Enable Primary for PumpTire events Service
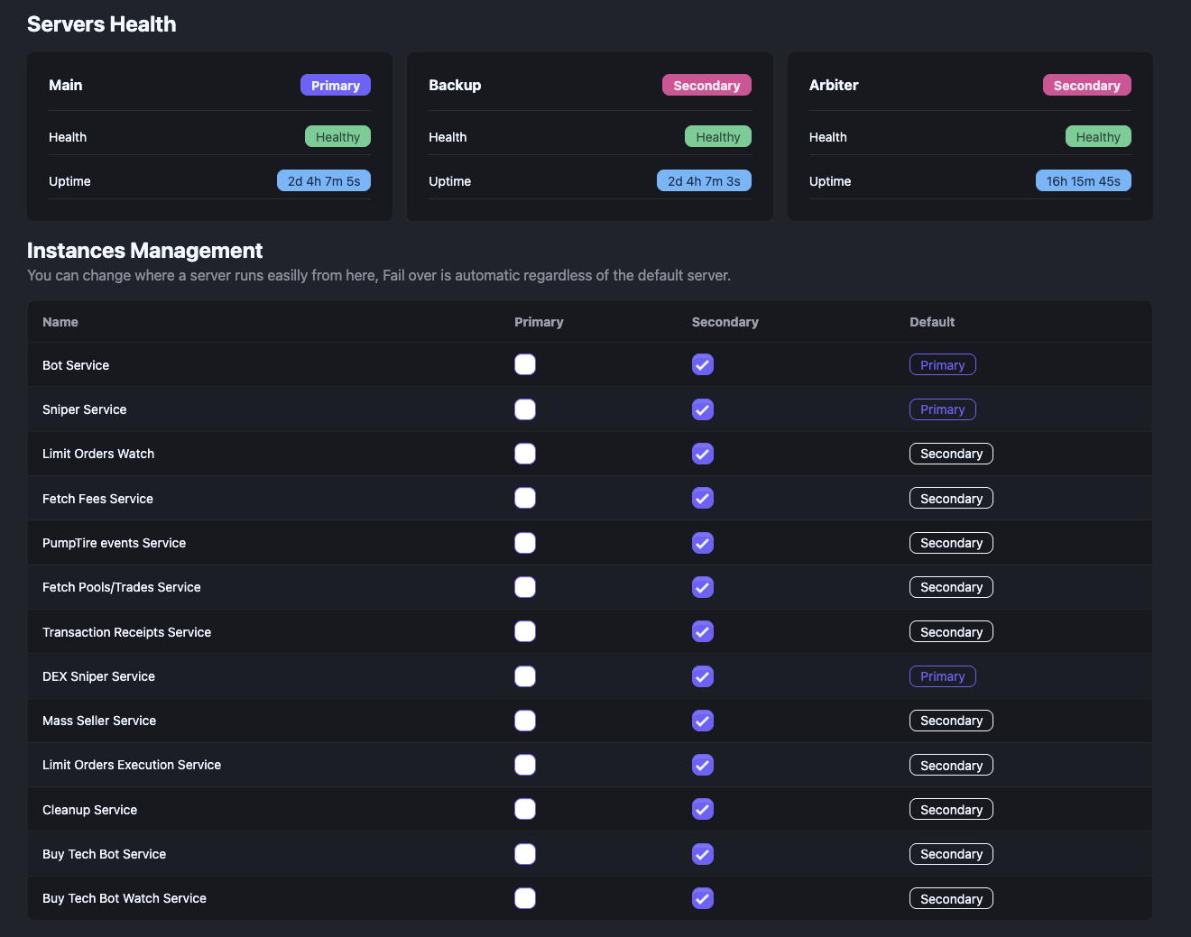 pyautogui.click(x=525, y=543)
